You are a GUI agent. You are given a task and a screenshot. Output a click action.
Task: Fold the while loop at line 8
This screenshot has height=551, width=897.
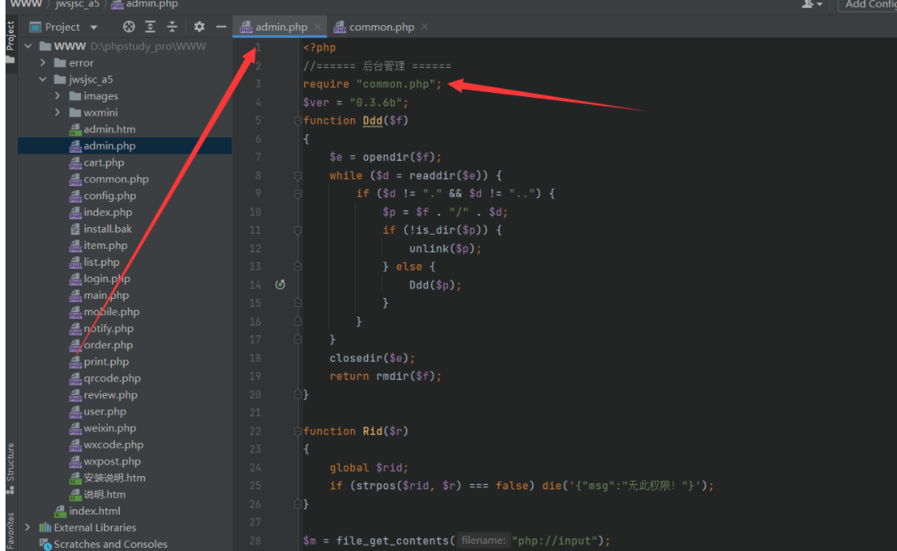(x=297, y=176)
